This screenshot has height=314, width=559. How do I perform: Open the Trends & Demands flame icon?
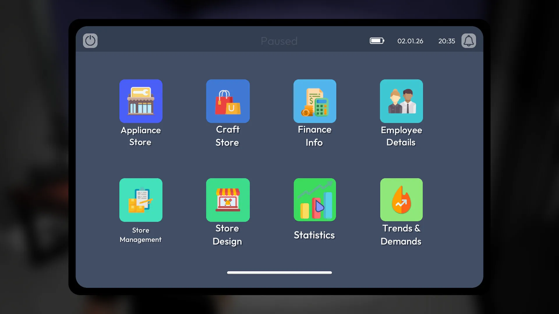click(401, 200)
